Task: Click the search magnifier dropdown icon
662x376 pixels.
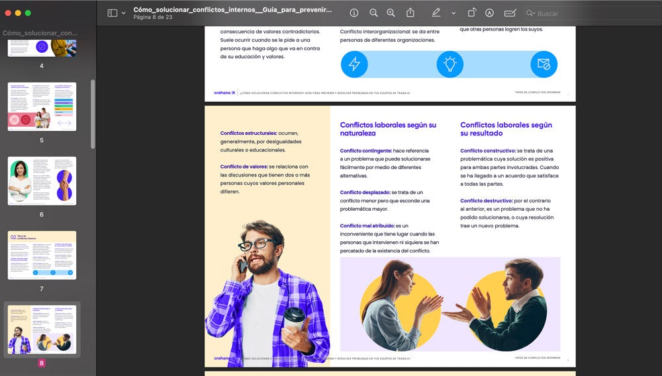Action: [x=530, y=13]
